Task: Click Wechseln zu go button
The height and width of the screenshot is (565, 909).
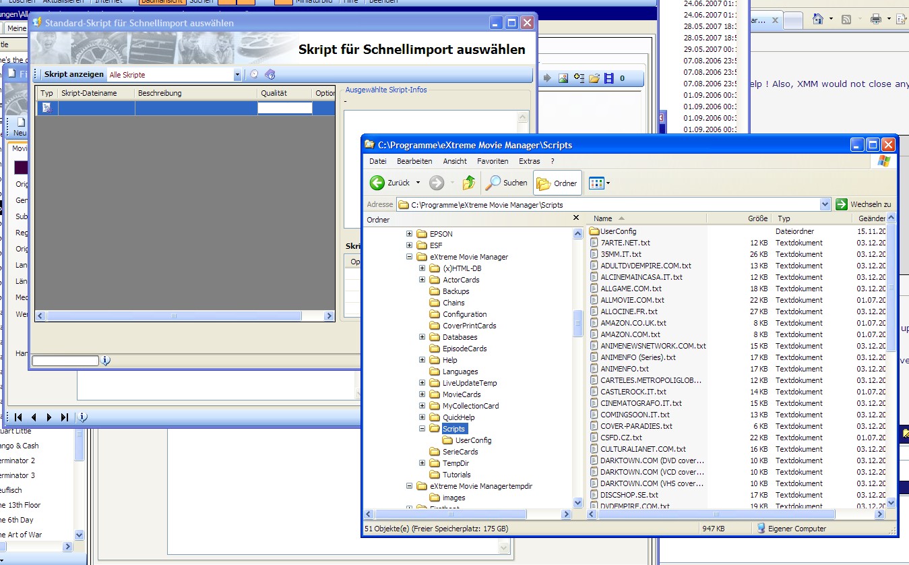Action: pyautogui.click(x=864, y=204)
